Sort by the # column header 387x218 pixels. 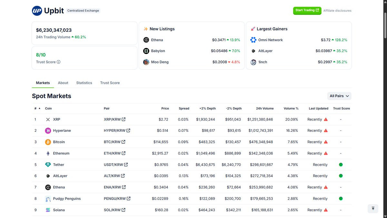click(37, 109)
